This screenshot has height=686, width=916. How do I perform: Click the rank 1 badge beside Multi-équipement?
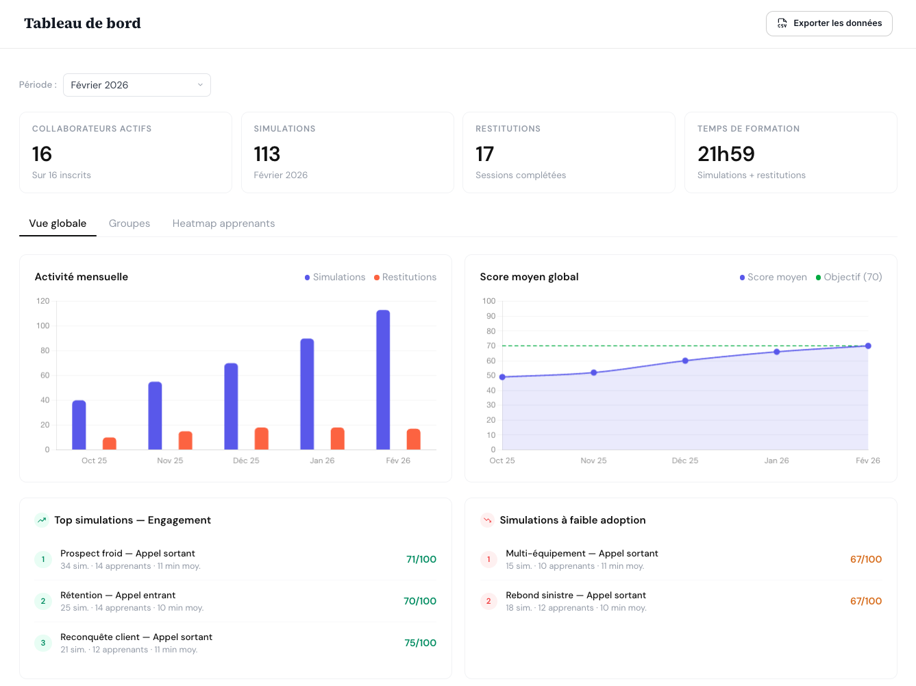coord(488,559)
